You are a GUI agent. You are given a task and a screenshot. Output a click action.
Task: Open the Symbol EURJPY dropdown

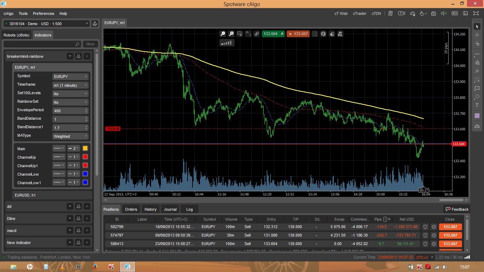[70, 76]
